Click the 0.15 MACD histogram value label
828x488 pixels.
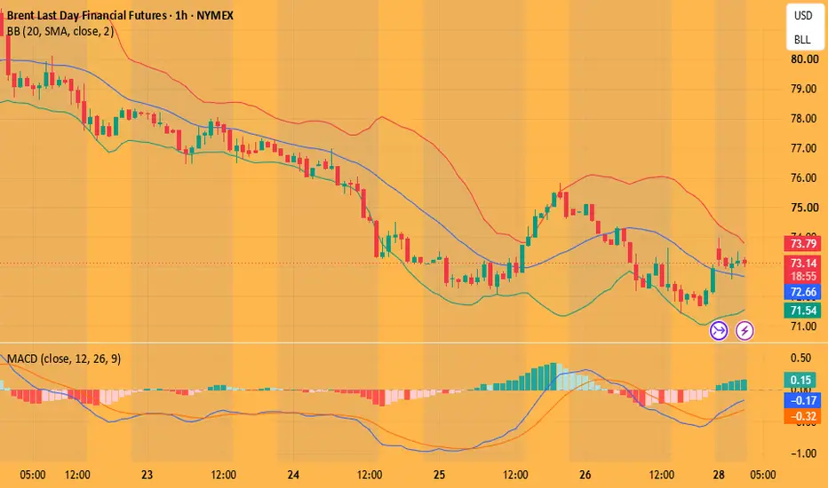coord(801,380)
